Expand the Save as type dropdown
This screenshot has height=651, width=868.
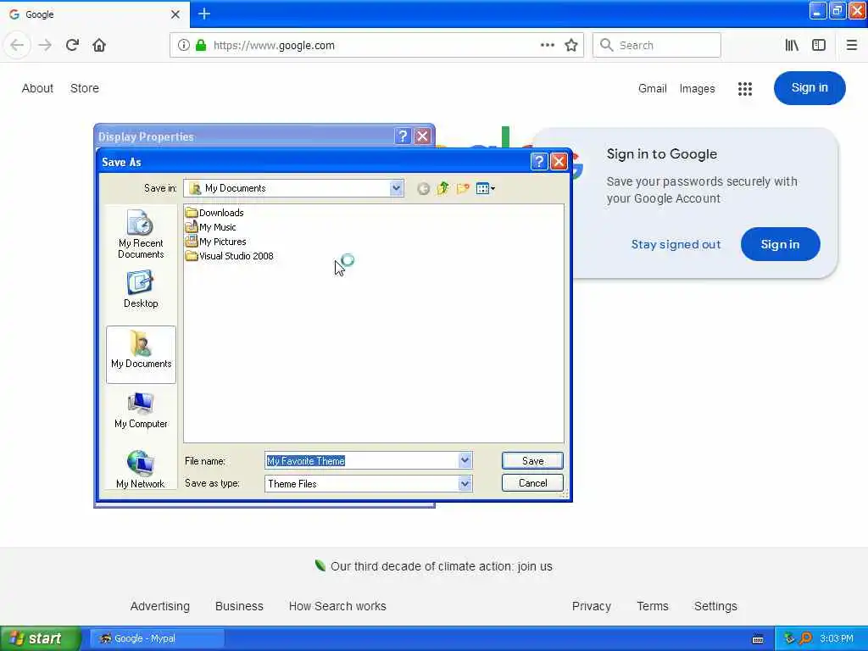(465, 483)
